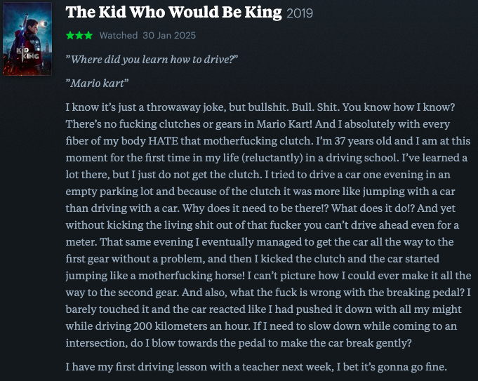Open The Kid Who Would Be King title link

click(173, 12)
